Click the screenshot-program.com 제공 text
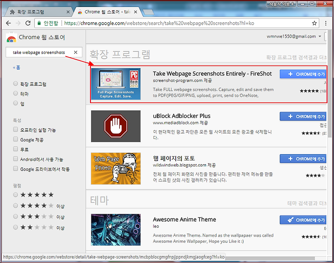Image resolution: width=334 pixels, height=263 pixels. (x=182, y=80)
